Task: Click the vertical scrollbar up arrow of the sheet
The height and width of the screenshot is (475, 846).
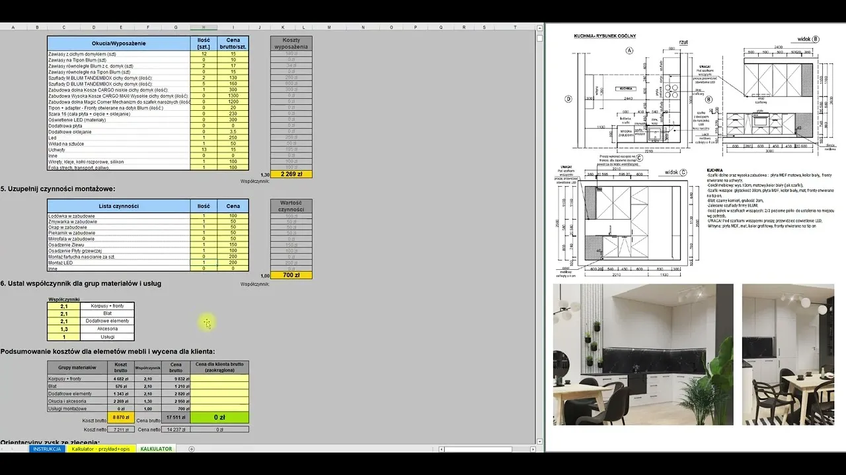Action: point(540,27)
